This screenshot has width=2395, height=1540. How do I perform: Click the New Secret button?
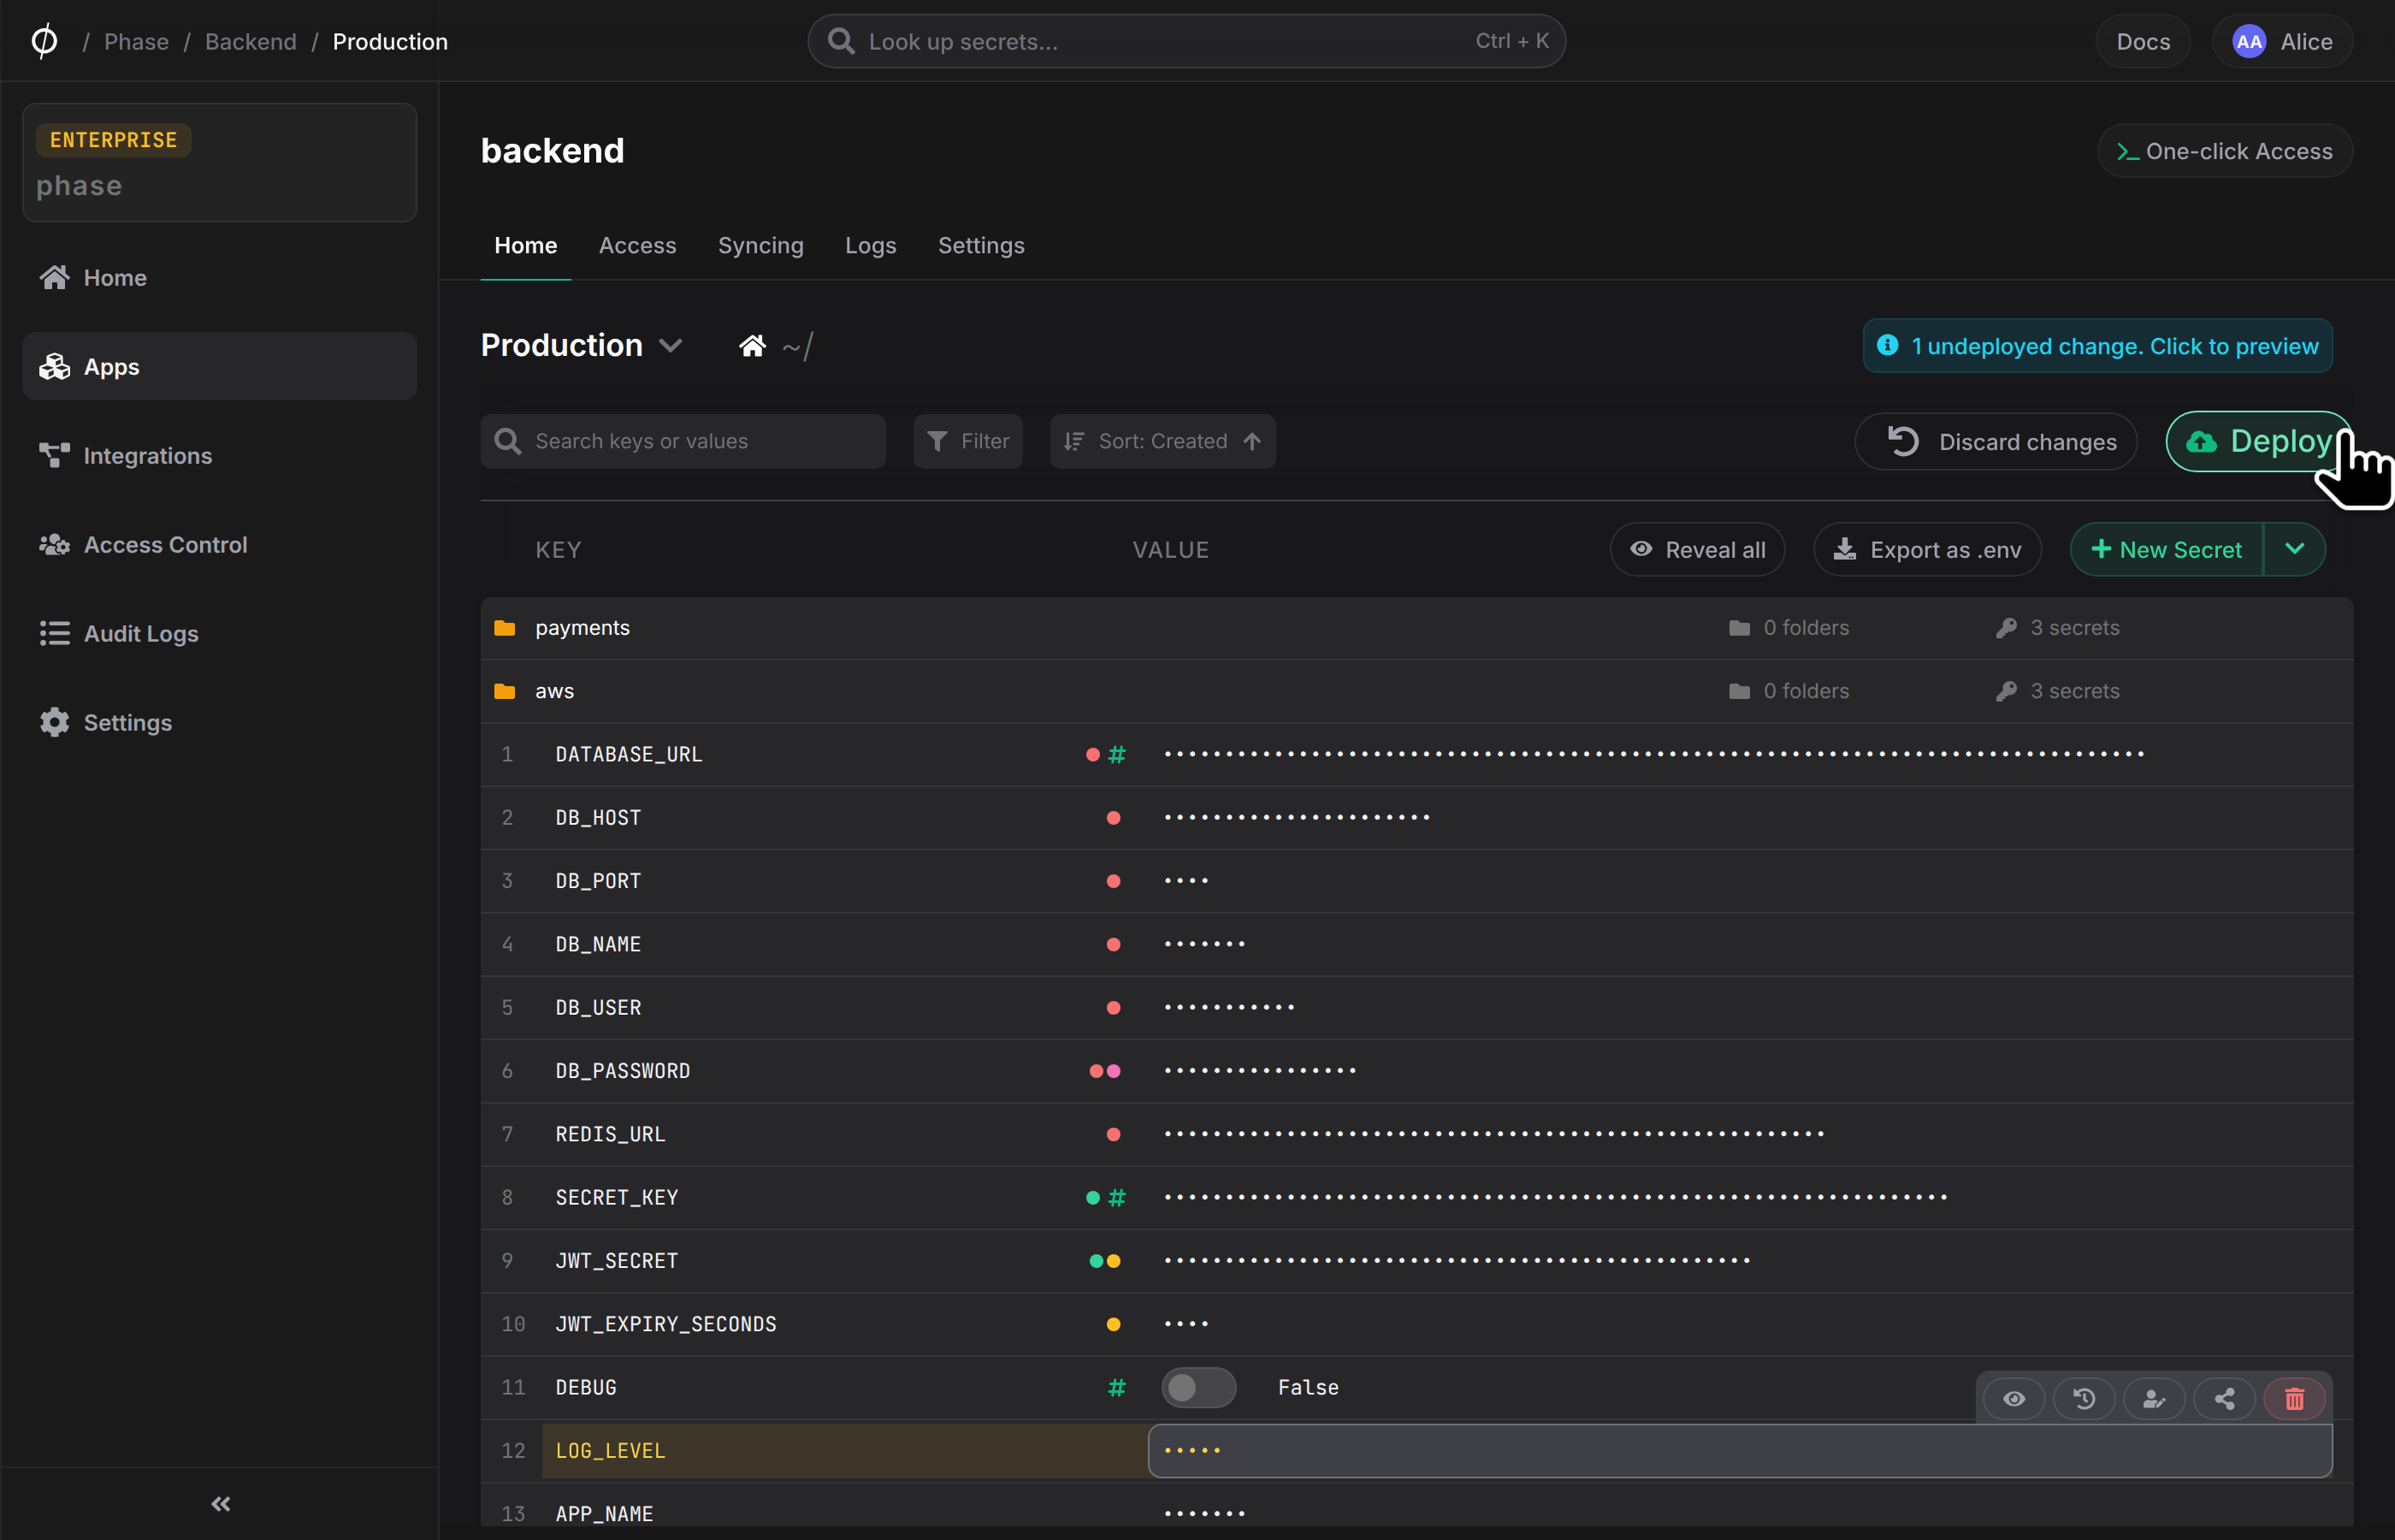2166,549
